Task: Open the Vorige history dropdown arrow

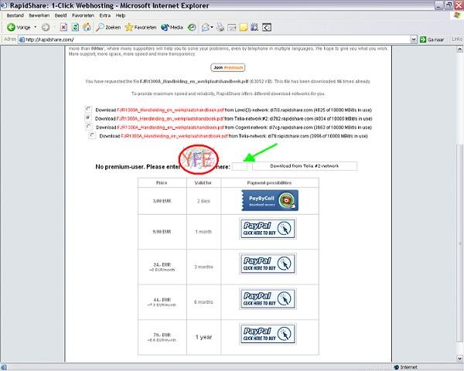Action: [36, 27]
